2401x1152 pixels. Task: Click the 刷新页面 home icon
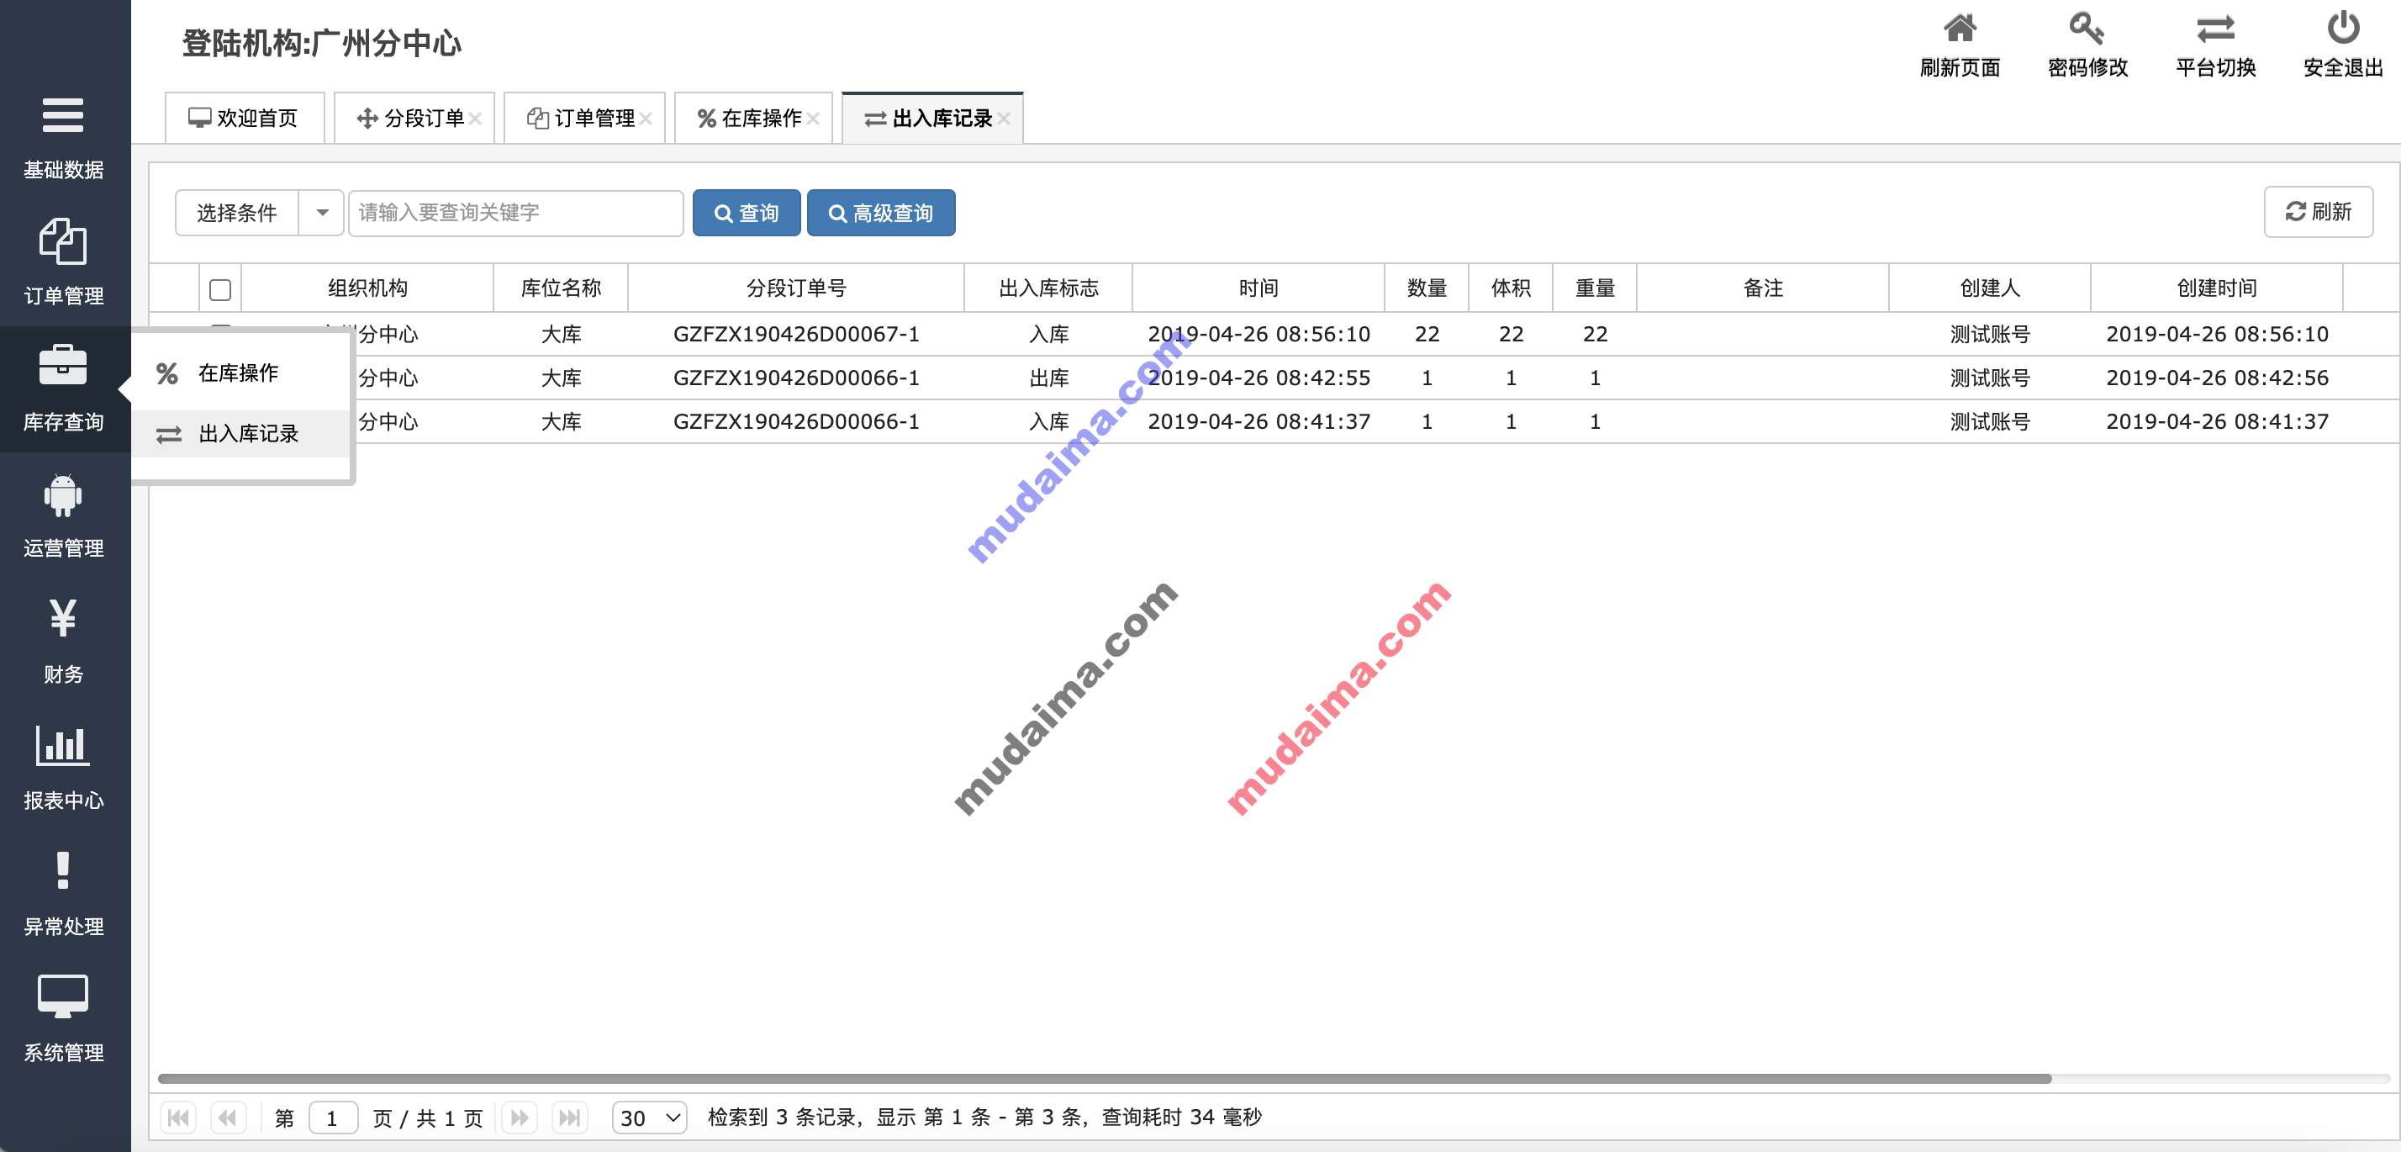[1959, 29]
